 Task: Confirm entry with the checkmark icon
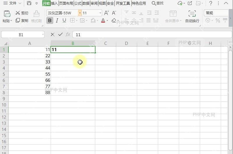[x=60, y=34]
